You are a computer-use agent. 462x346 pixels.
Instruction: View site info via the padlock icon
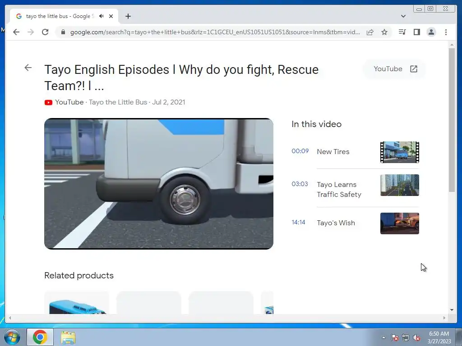click(63, 32)
